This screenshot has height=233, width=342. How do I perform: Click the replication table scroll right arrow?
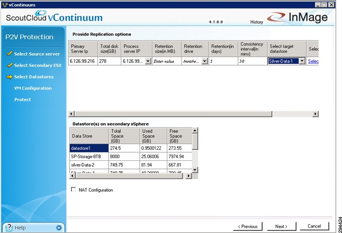coord(316,114)
